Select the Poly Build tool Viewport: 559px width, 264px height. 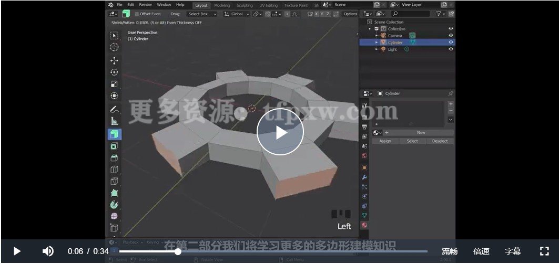(114, 193)
